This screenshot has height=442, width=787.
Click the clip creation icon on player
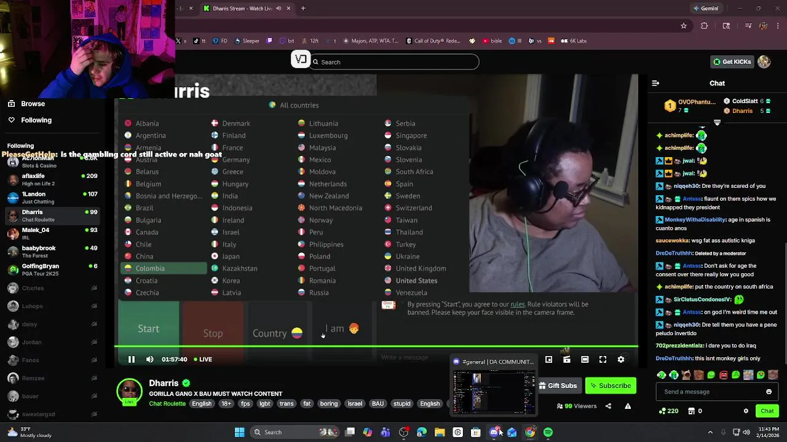coord(566,360)
